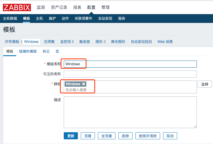213x144 pixels.
Task: Click the Windows breadcrumb link
Action: pyautogui.click(x=31, y=41)
